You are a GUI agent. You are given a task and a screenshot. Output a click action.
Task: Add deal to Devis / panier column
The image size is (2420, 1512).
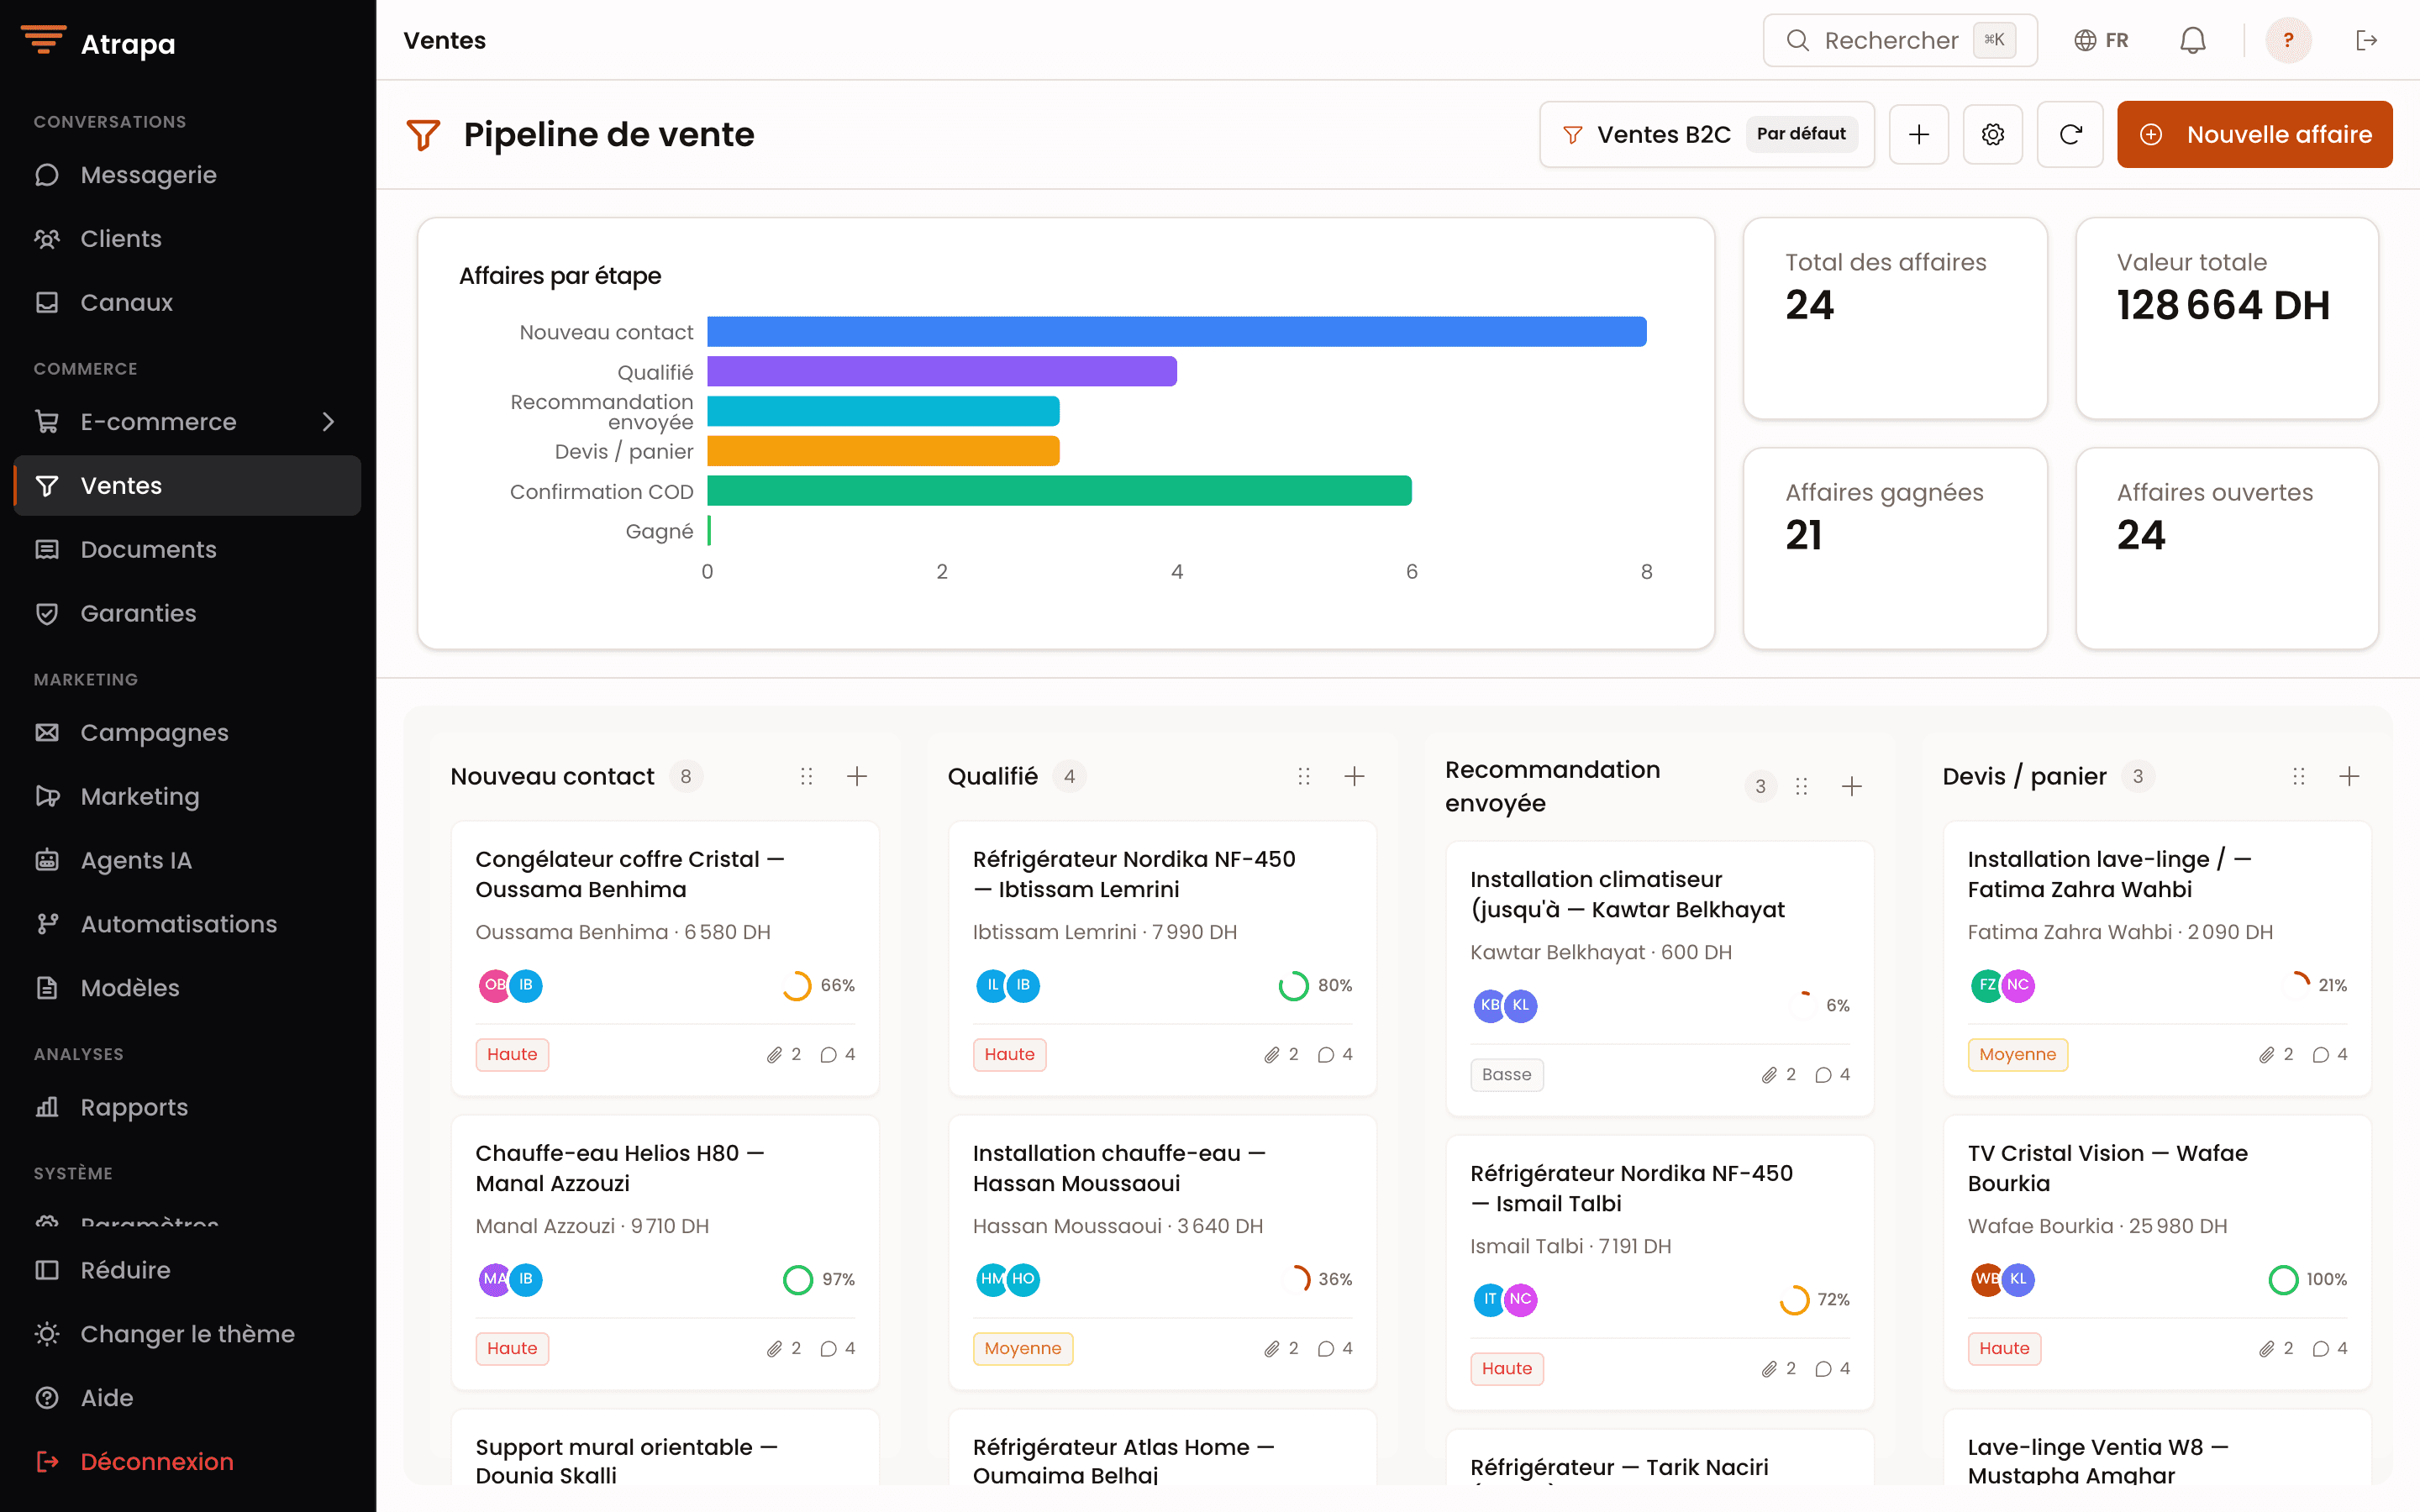point(2349,776)
